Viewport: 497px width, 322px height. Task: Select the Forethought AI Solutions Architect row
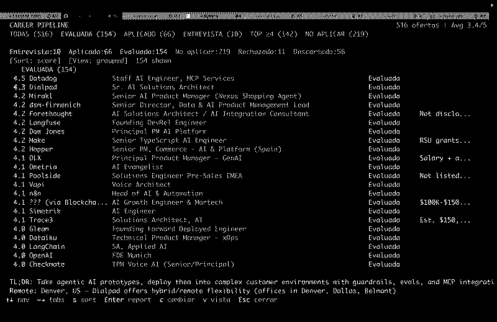point(242,114)
